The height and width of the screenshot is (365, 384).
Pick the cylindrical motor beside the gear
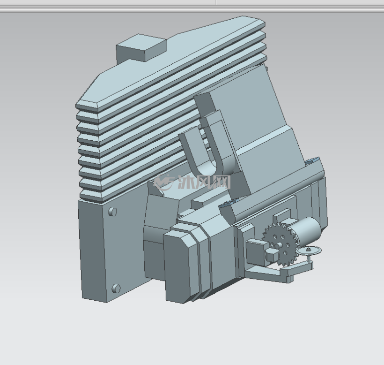coord(306,231)
